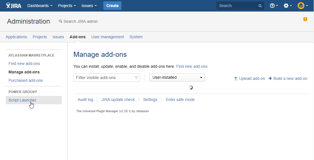Open the add-on manager Settings link

(x=150, y=100)
